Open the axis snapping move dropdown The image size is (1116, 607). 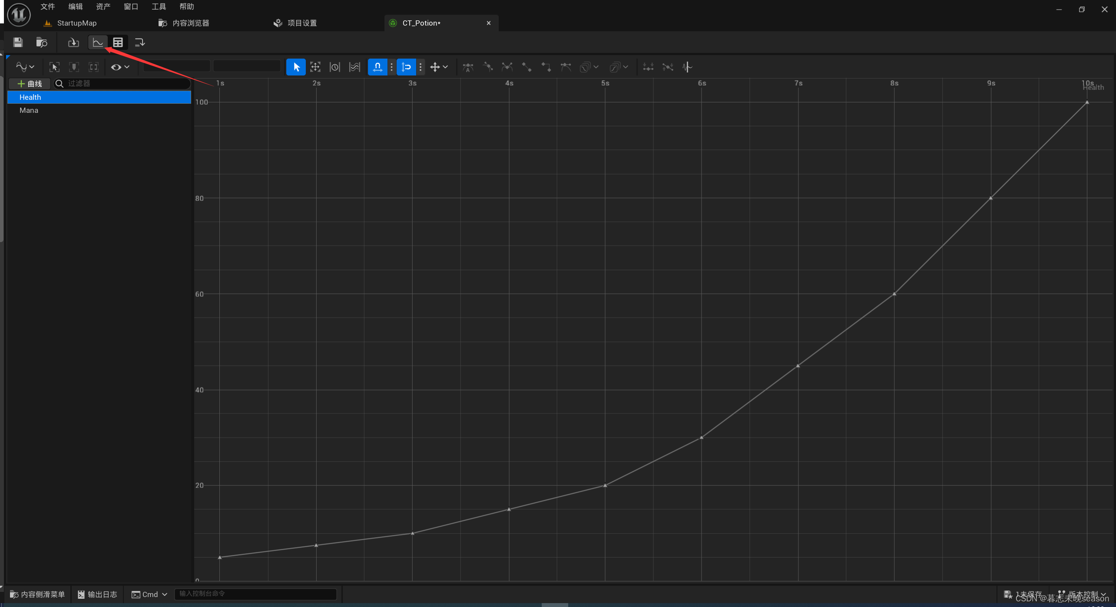pyautogui.click(x=439, y=67)
